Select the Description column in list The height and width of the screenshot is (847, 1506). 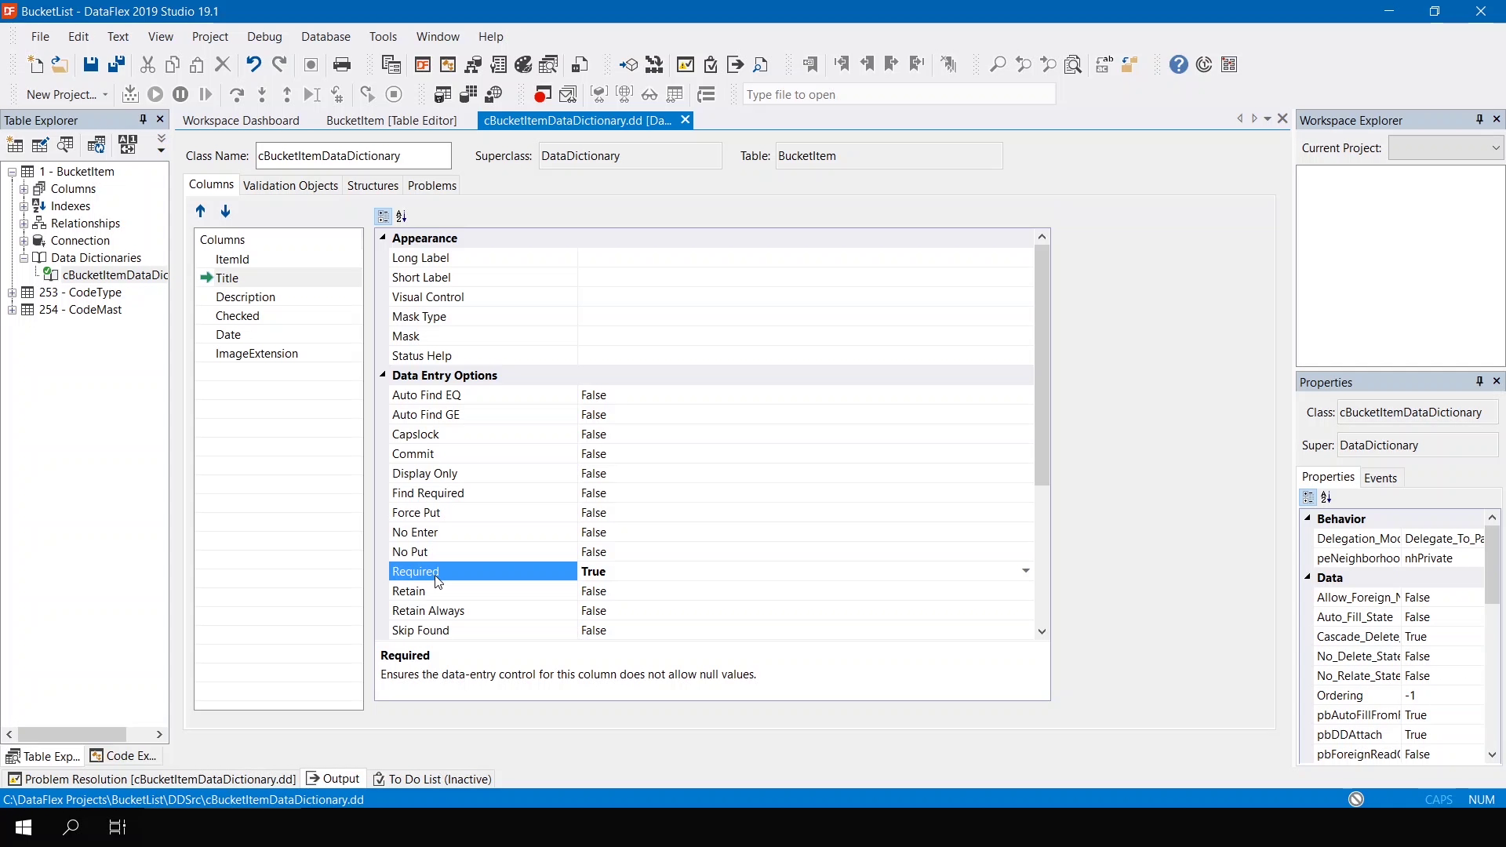246,296
